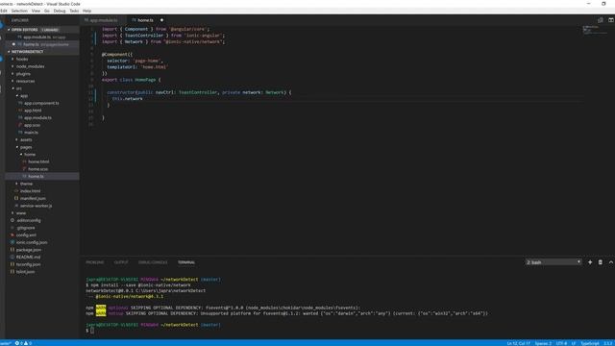The width and height of the screenshot is (615, 346).
Task: Collapse the src folder
Action: pyautogui.click(x=18, y=88)
